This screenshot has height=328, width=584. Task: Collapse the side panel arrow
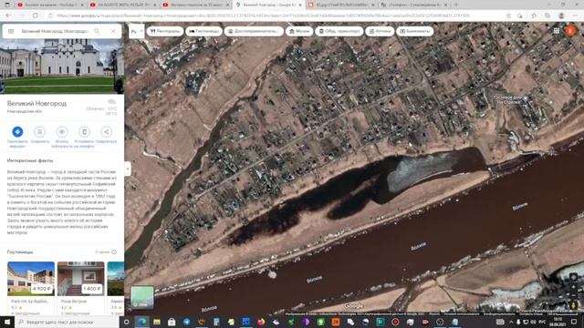point(128,169)
